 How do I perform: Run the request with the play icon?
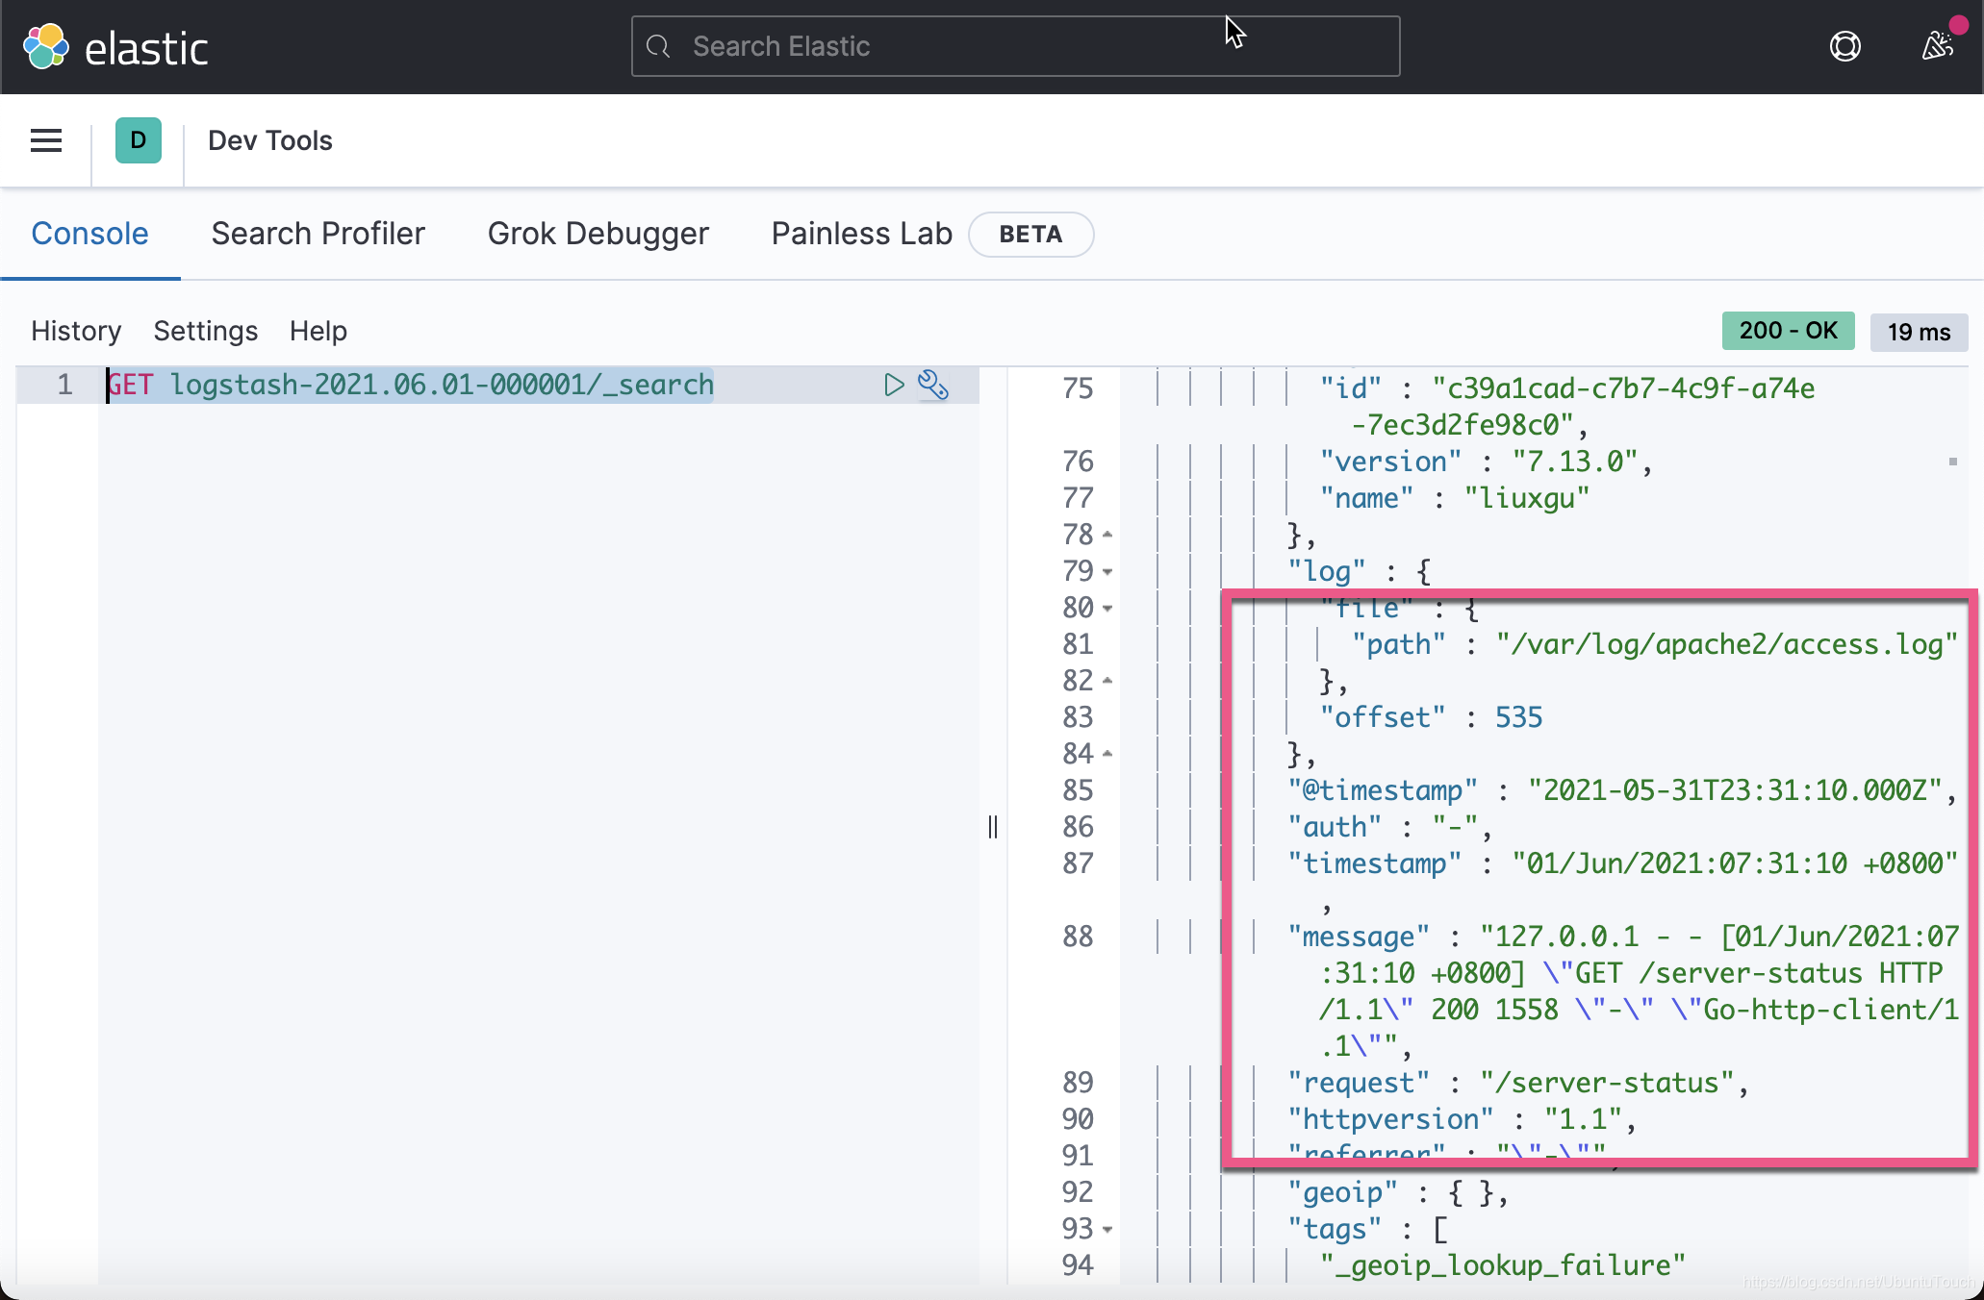coord(894,385)
